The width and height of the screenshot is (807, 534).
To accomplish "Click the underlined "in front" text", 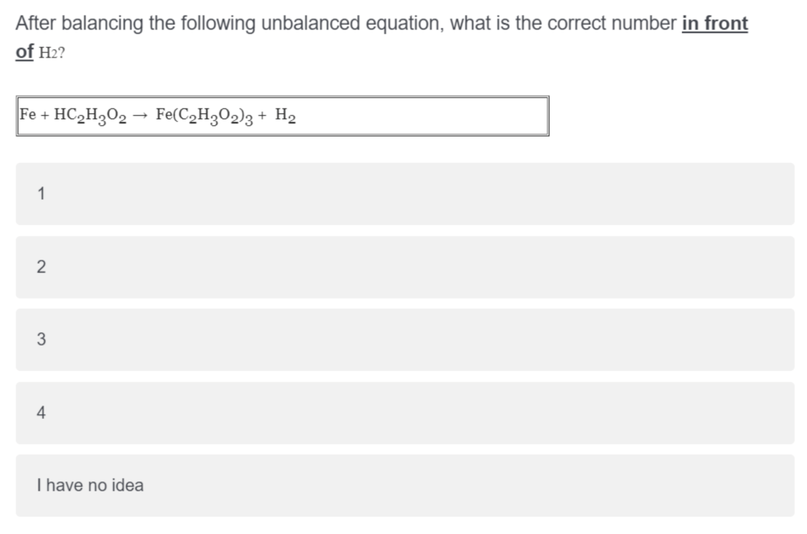I will 714,23.
